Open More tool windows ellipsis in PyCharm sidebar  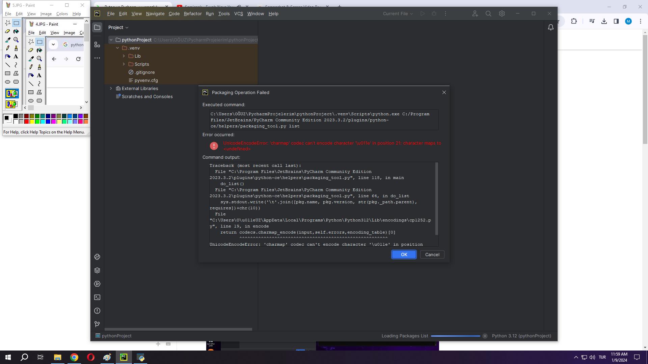(97, 58)
